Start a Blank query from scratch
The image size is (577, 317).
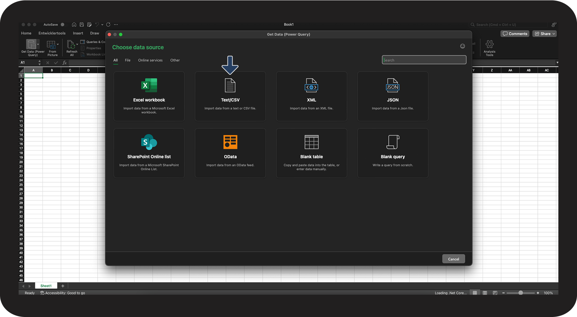point(393,153)
